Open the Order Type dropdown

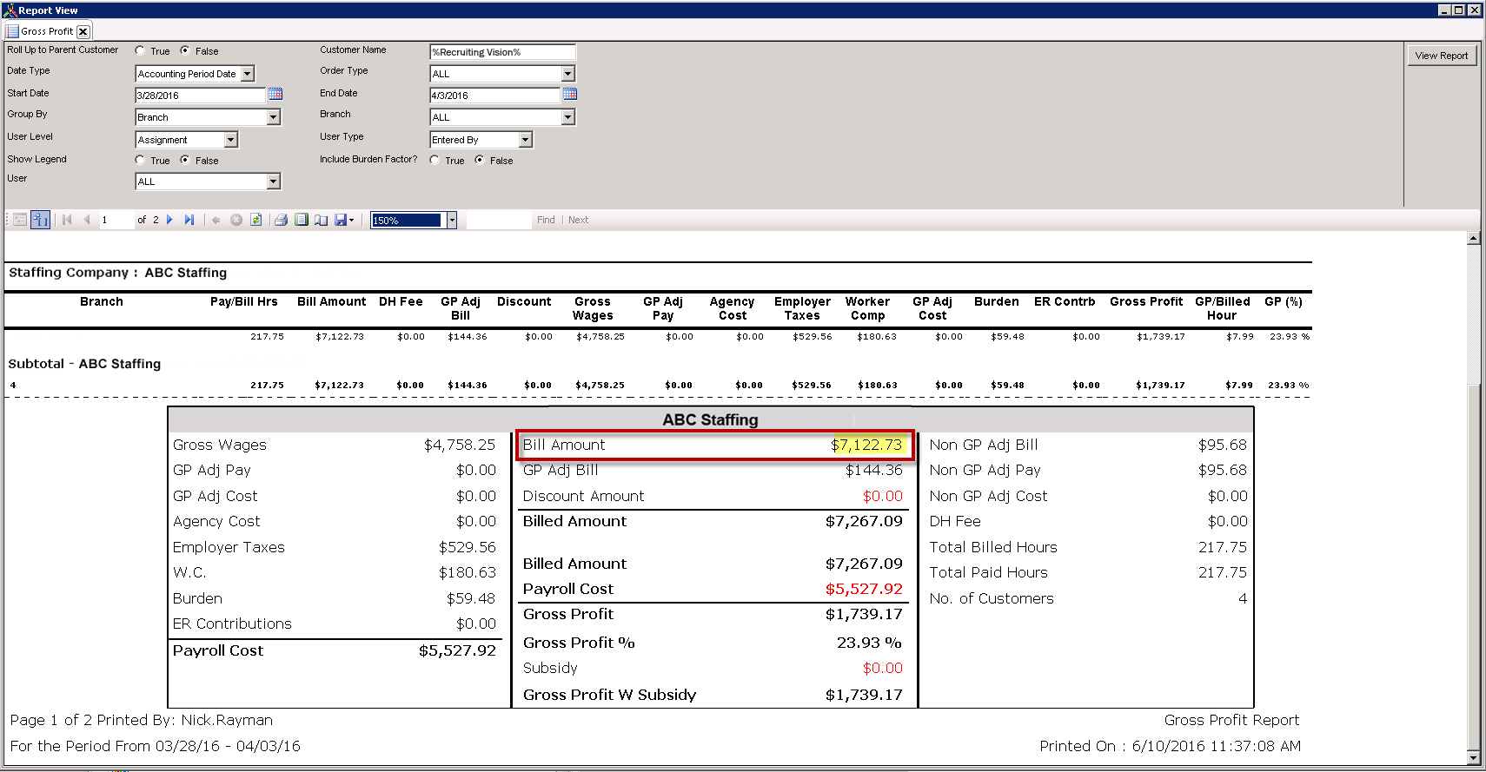[568, 74]
